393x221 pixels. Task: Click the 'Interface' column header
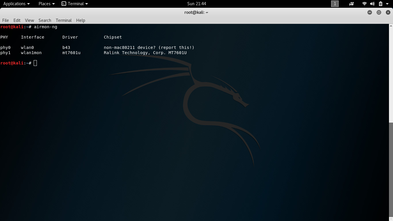(x=33, y=37)
